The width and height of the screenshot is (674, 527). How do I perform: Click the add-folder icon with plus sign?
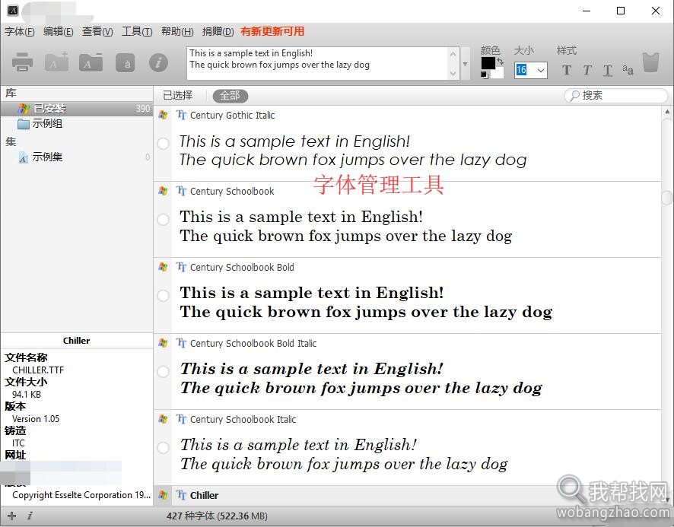[x=57, y=62]
